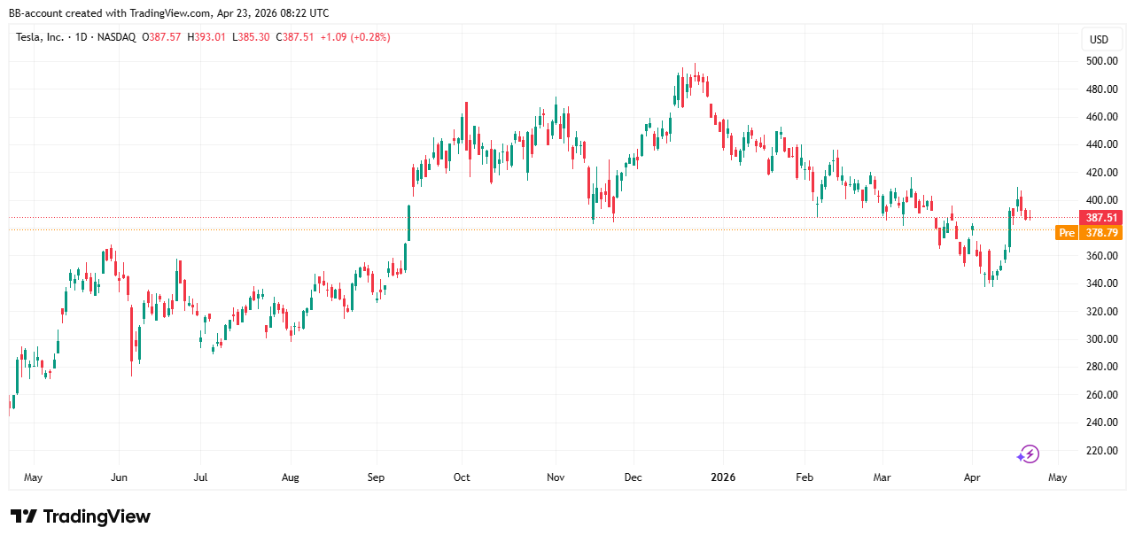The image size is (1135, 543).
Task: Click the Sep label on time axis
Action: [x=376, y=477]
